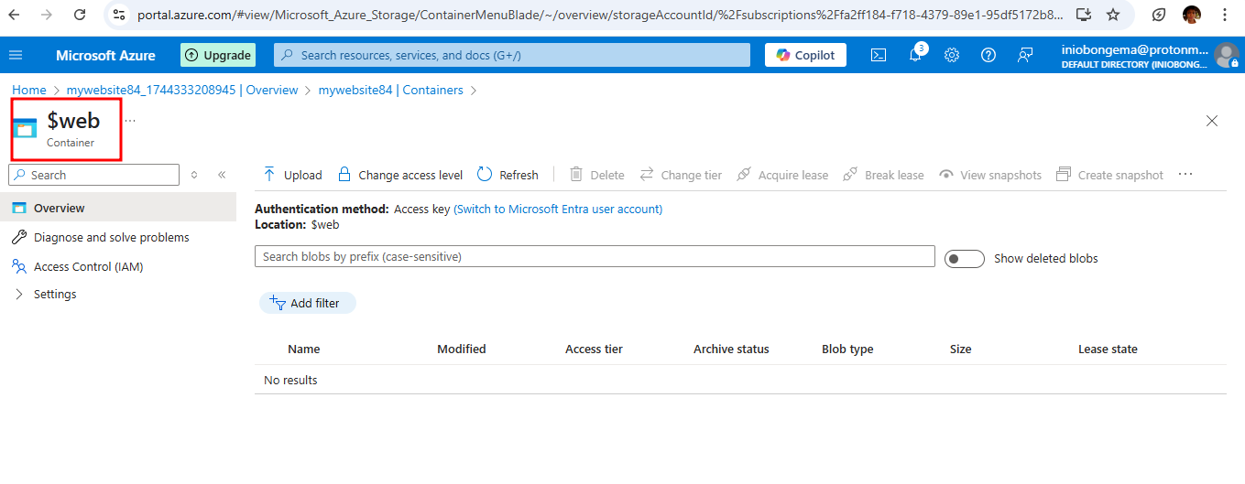Click Switch to Microsoft Entra user account
The height and width of the screenshot is (484, 1245).
click(x=558, y=209)
